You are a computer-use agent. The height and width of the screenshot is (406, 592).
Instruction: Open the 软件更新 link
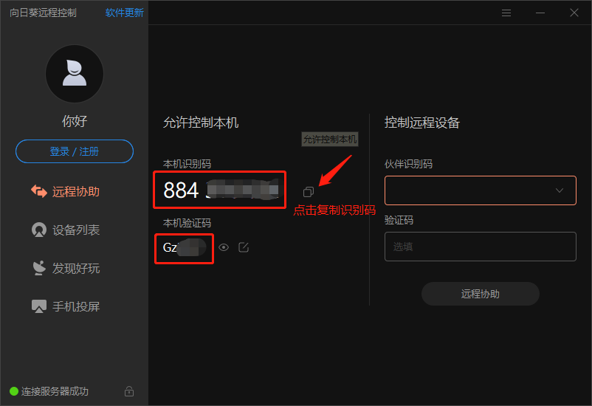[124, 13]
